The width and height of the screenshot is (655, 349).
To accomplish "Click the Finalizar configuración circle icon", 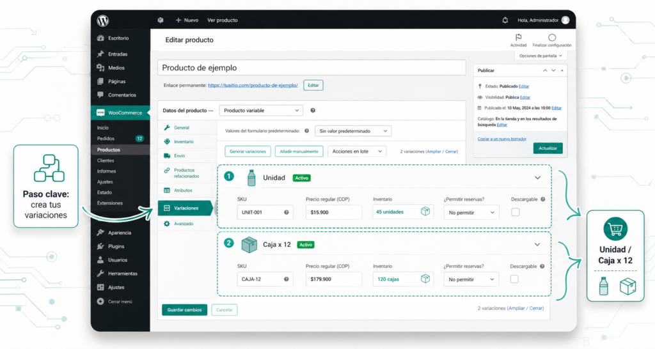I will (552, 38).
